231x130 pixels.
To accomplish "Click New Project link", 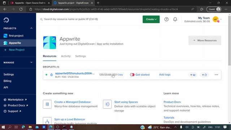I will click(17, 50).
